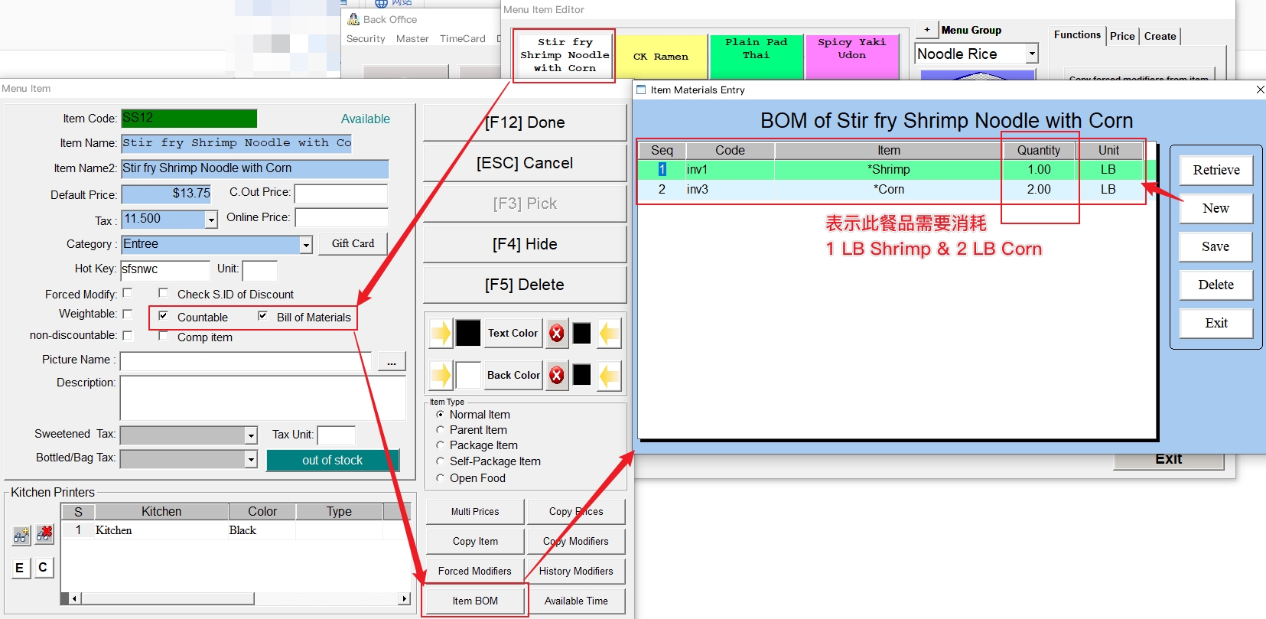Open the Tax rate dropdown
The width and height of the screenshot is (1266, 619).
211,220
